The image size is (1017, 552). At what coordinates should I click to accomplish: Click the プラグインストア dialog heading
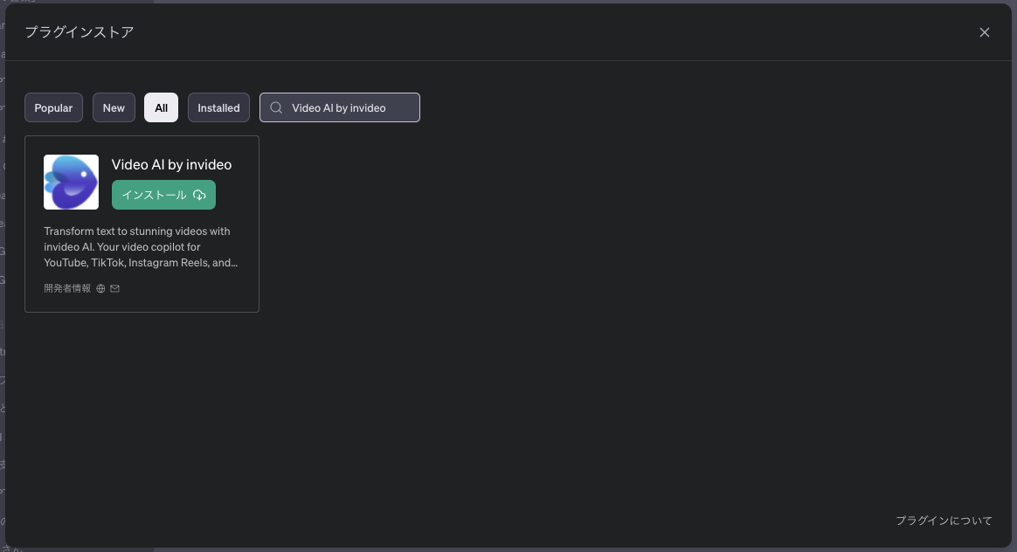coord(79,32)
